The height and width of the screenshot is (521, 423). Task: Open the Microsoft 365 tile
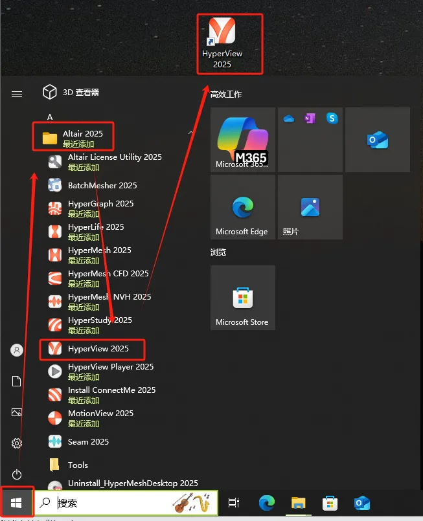tap(243, 140)
